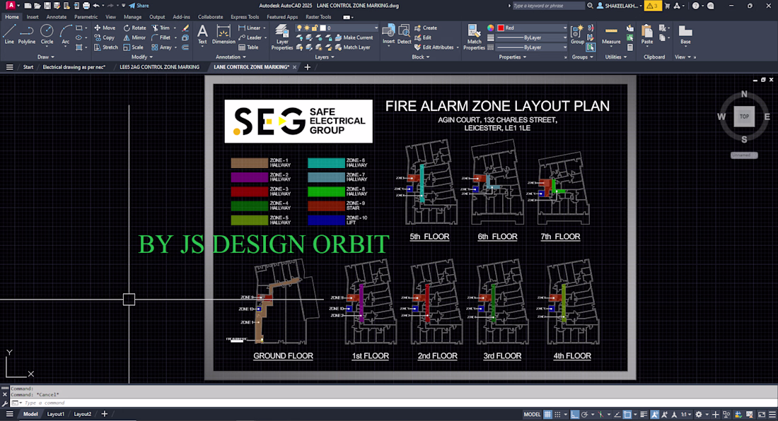
Task: Click the Match Properties tool
Action: [474, 37]
